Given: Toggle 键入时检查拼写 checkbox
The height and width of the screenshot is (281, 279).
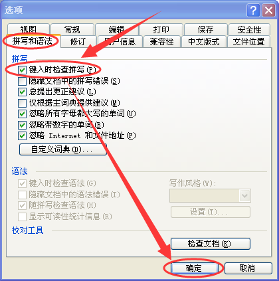Looking at the screenshot, I should tap(22, 70).
